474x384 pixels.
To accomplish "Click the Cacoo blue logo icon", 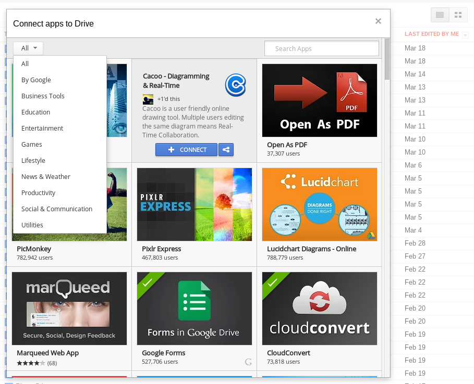I will tap(236, 85).
